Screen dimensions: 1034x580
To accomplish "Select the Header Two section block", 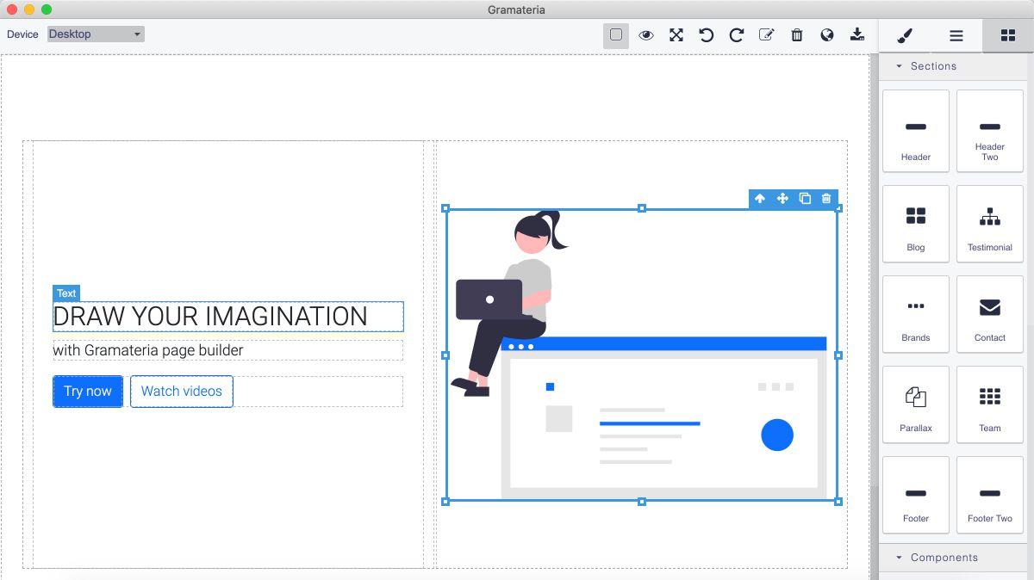I will [990, 131].
